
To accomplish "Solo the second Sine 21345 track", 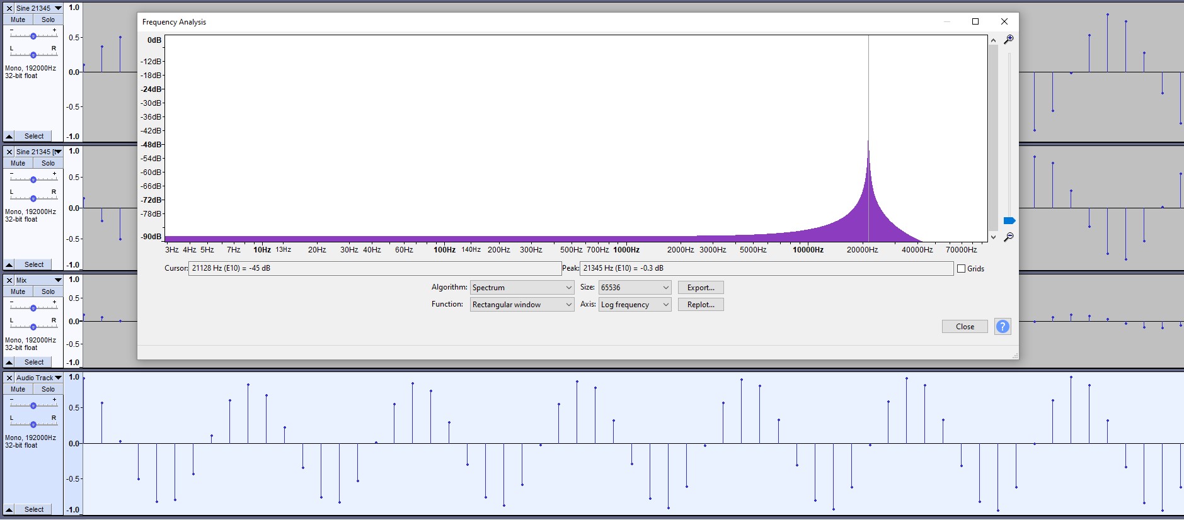I will coord(48,163).
